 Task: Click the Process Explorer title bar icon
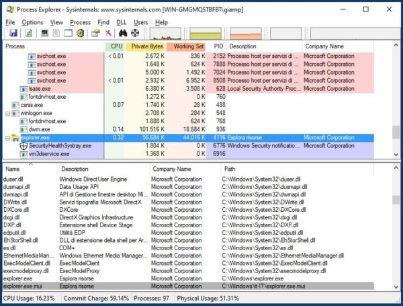10,9
